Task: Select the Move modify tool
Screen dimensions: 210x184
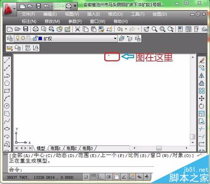Action: [202, 98]
